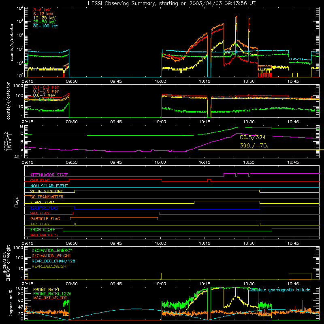
Task: Click the DECIMATION_WEIGHT legend label
Action: 51,256
